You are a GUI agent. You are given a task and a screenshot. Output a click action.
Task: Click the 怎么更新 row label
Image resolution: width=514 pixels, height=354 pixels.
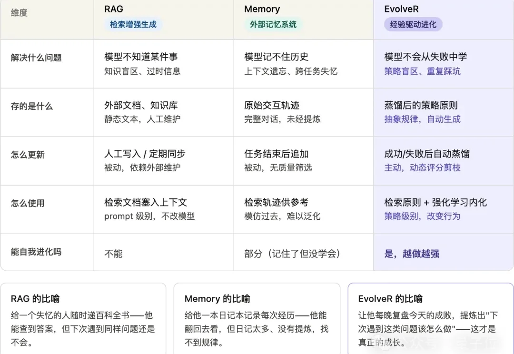(x=28, y=155)
